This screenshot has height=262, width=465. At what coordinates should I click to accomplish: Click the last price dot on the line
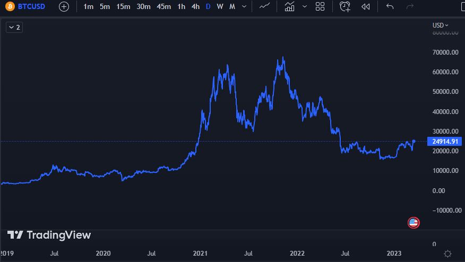[x=414, y=142]
